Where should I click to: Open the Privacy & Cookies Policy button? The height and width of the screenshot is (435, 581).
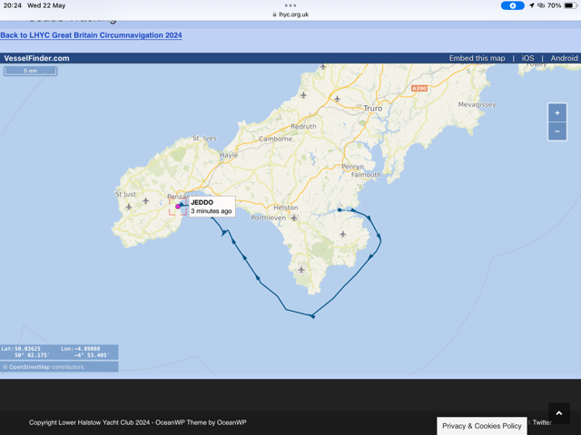coord(482,425)
